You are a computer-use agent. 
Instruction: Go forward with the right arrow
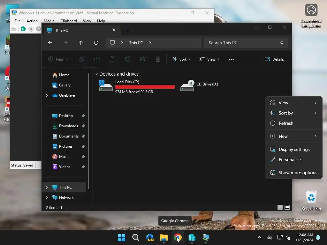pos(65,43)
